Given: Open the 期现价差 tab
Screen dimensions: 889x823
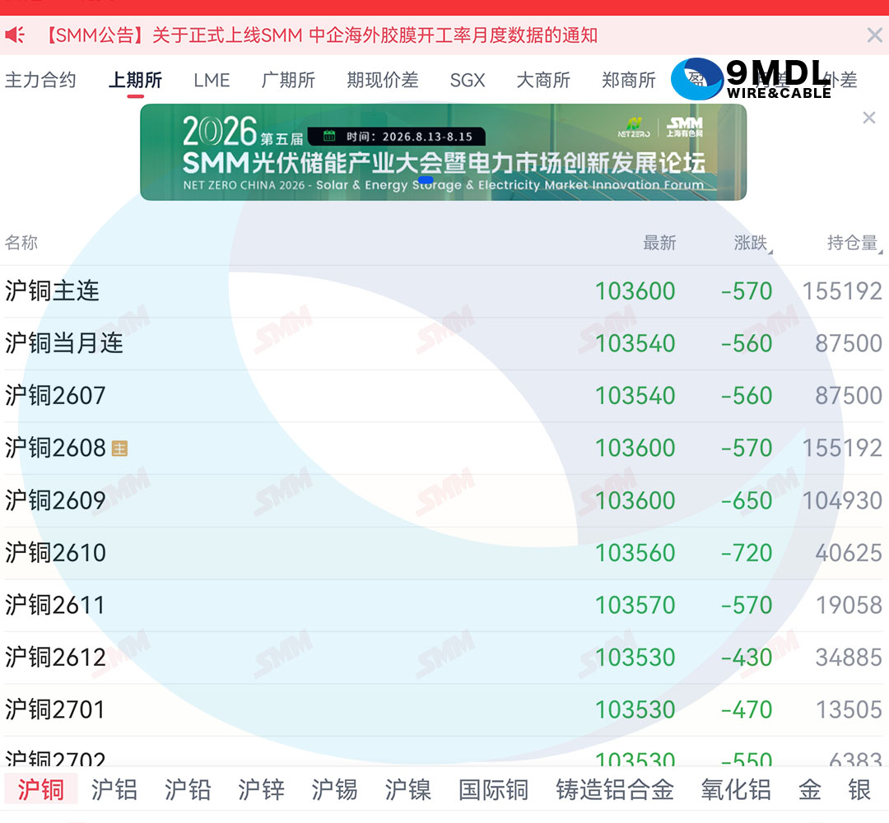Looking at the screenshot, I should tap(383, 80).
